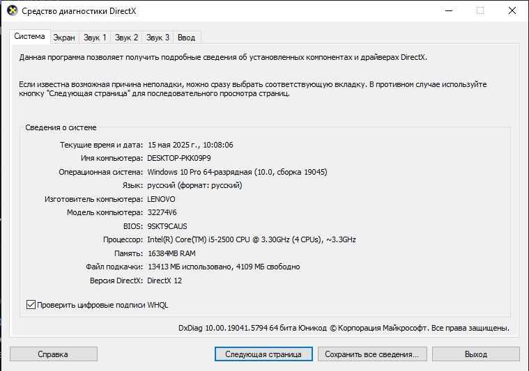The image size is (529, 371).
Task: Click the date value 15 мая 2025 г.
Action: pos(190,145)
